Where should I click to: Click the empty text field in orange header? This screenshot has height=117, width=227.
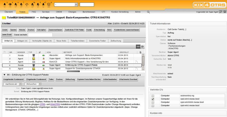click(87, 5)
